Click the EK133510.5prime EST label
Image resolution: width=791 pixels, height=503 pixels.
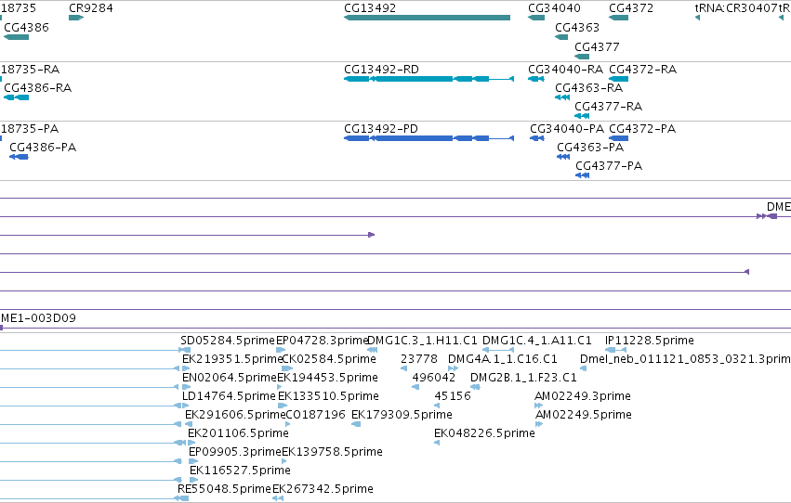(x=328, y=396)
